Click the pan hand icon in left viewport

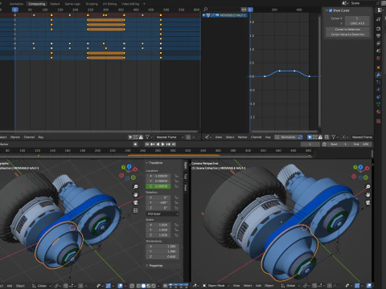[136, 194]
